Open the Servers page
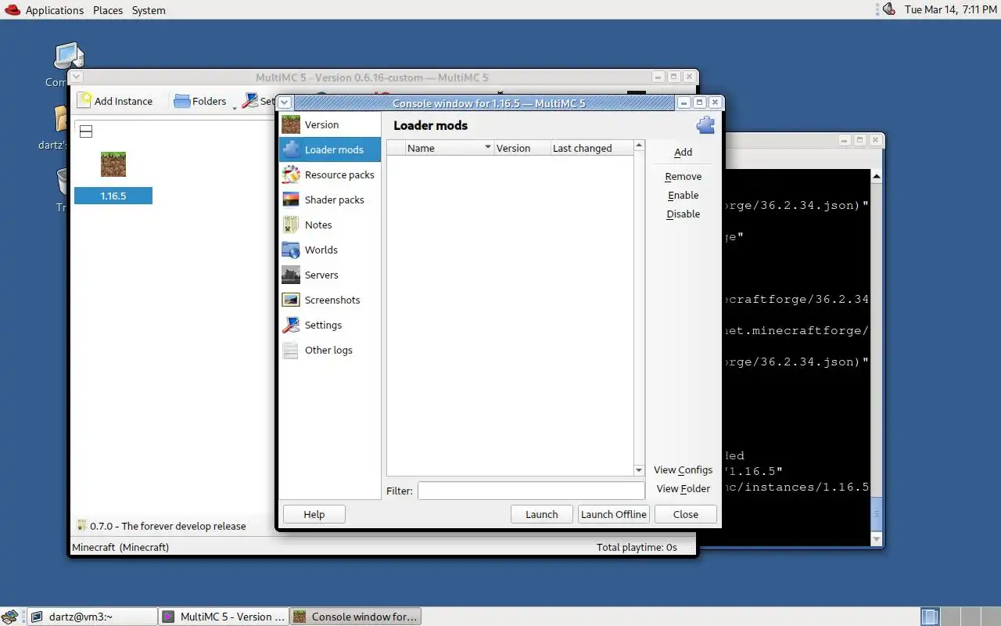The height and width of the screenshot is (626, 1001). 330,275
